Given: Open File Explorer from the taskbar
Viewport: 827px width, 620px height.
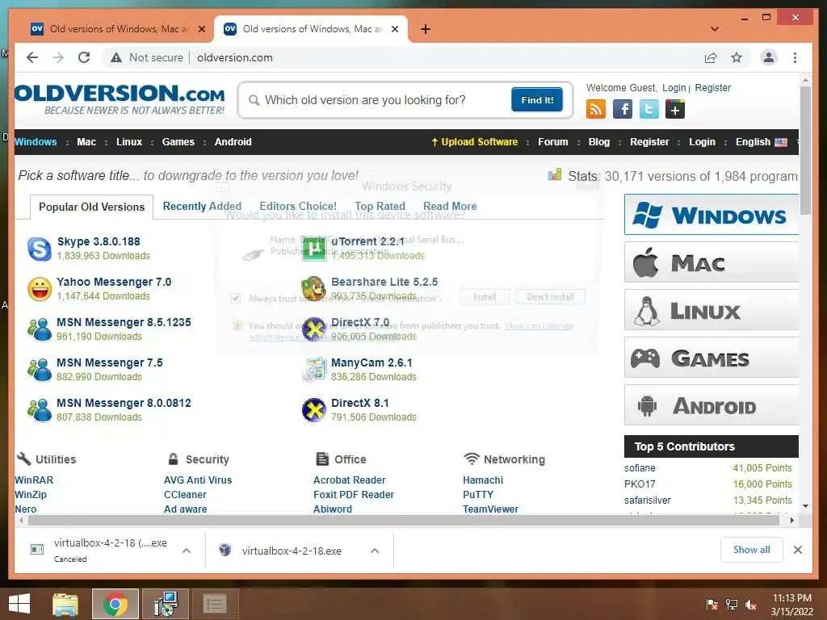Looking at the screenshot, I should click(65, 604).
